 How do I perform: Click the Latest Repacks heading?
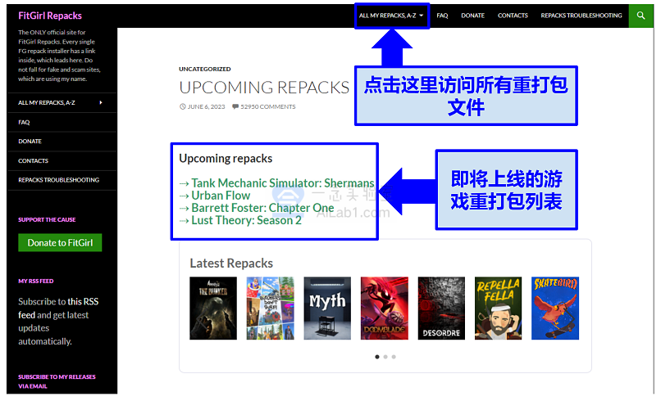tap(231, 264)
